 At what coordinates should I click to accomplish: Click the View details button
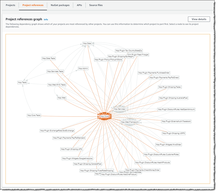point(199,19)
